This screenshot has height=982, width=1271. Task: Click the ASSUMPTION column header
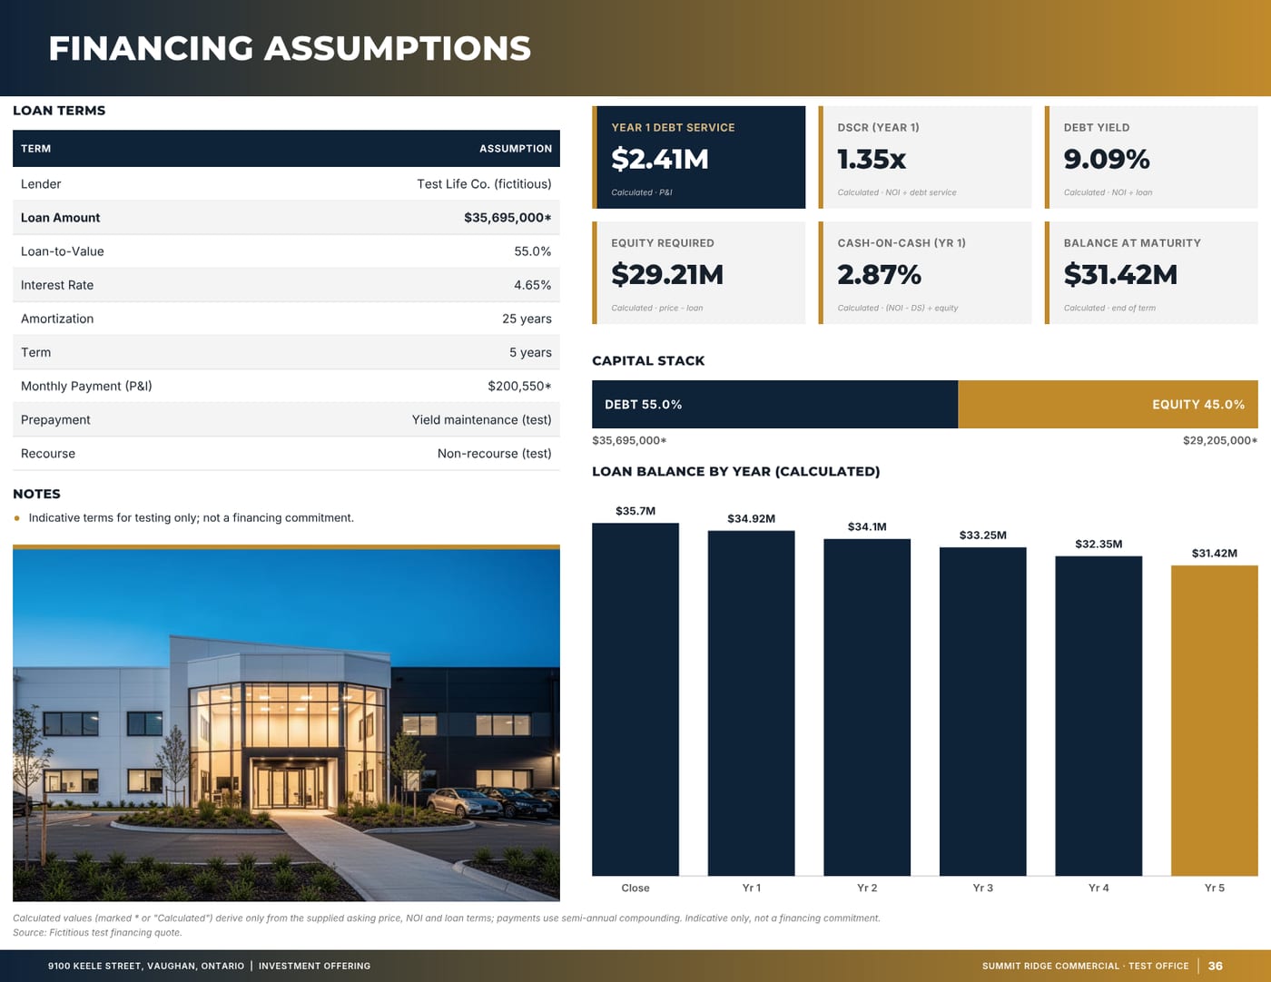[x=516, y=149]
